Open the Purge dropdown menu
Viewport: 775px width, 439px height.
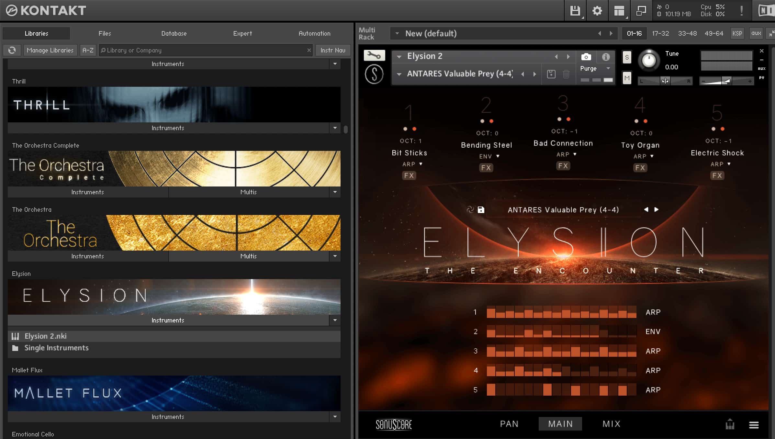tap(595, 69)
